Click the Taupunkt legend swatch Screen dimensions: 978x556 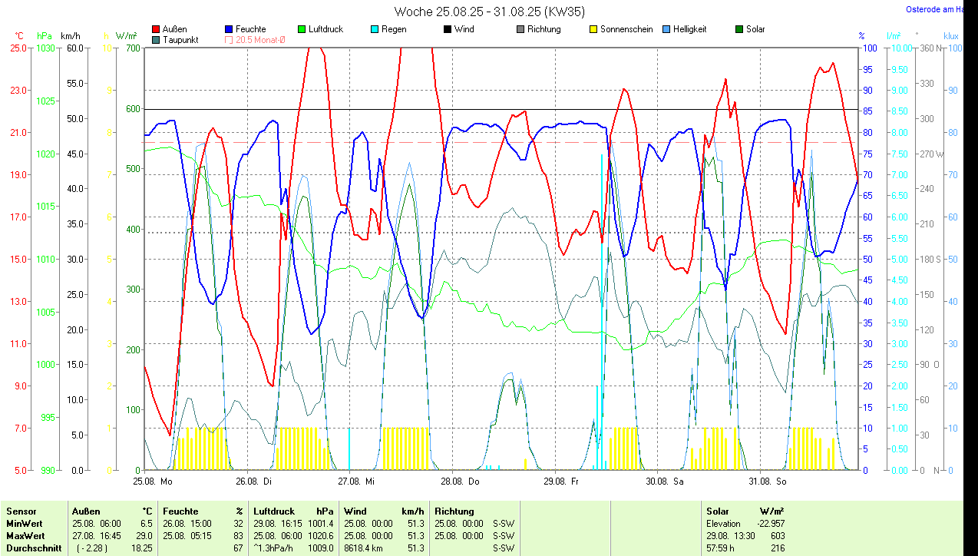click(157, 40)
